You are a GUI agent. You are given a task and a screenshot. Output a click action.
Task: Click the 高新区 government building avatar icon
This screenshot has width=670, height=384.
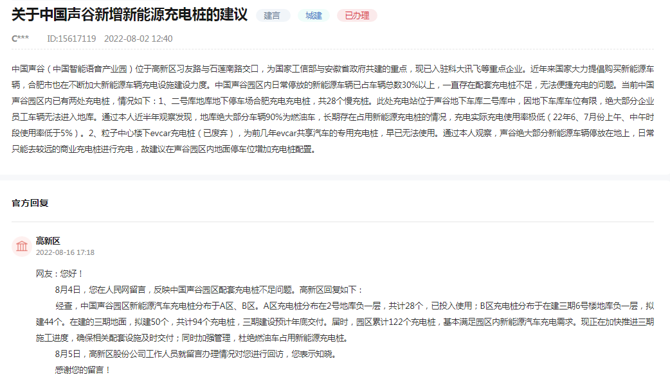pos(21,247)
